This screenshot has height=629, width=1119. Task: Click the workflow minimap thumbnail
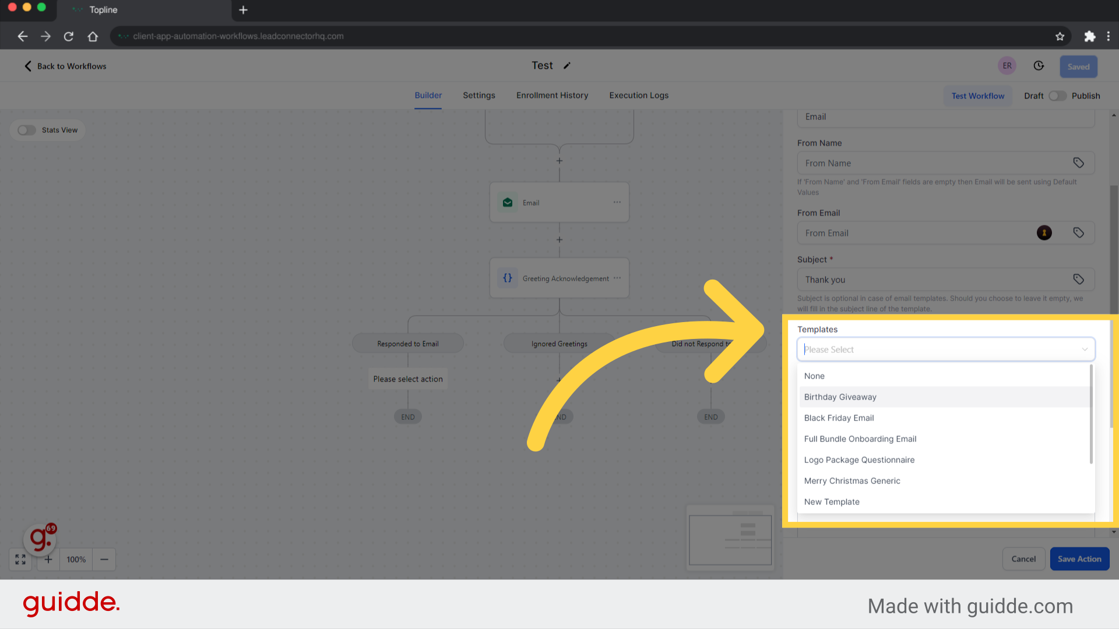730,538
